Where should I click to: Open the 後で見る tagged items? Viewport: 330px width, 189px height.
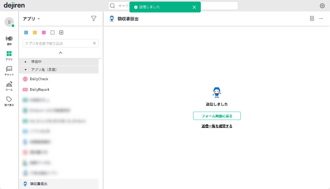click(9, 101)
